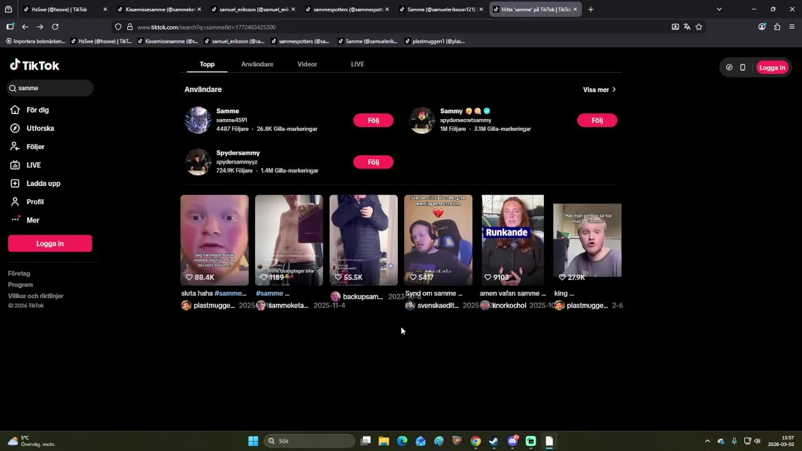
Task: Click the phone icon in the page header
Action: (x=742, y=68)
